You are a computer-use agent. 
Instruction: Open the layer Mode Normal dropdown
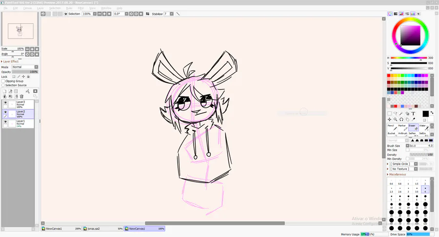[x=25, y=67]
